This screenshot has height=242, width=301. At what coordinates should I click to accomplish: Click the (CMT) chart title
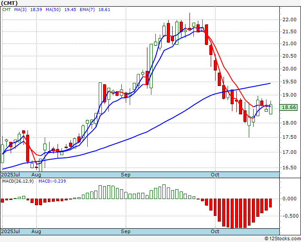9,3
